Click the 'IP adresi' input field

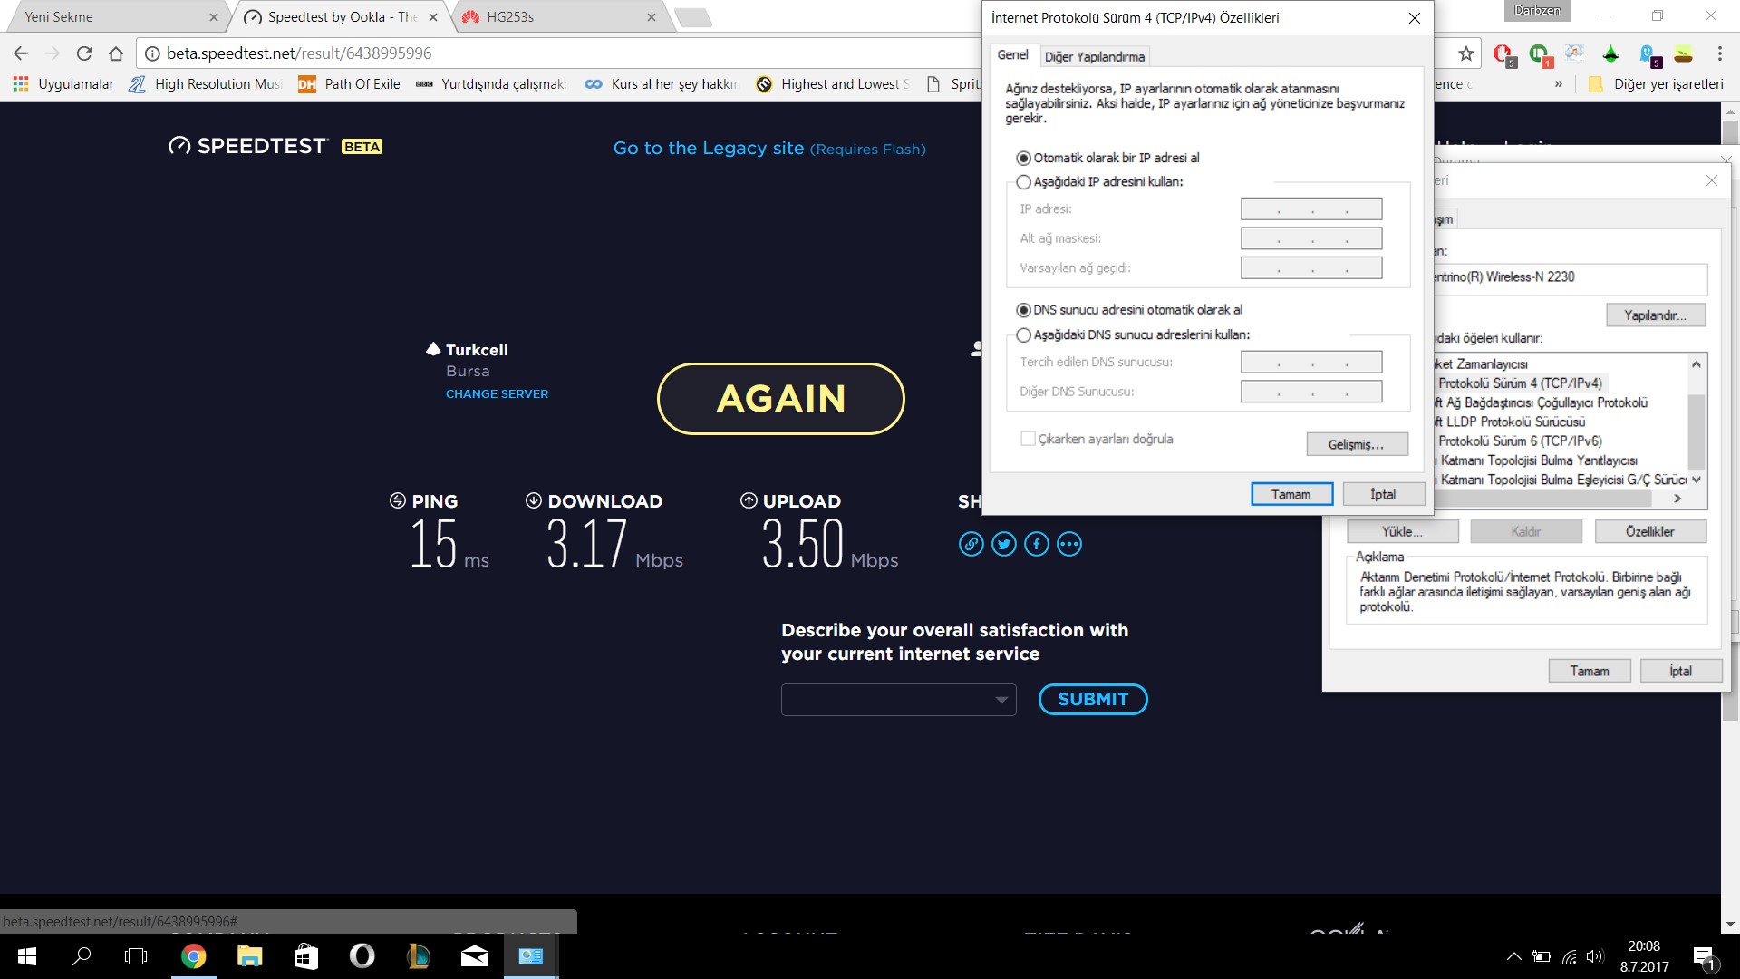[x=1311, y=209]
